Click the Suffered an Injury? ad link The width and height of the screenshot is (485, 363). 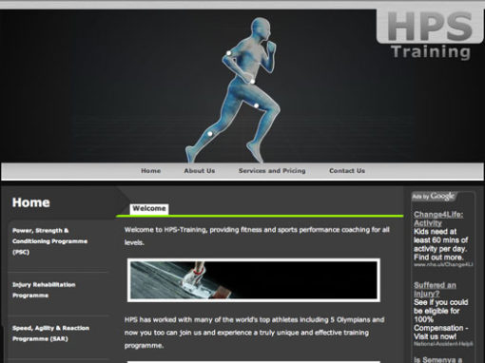tap(435, 289)
